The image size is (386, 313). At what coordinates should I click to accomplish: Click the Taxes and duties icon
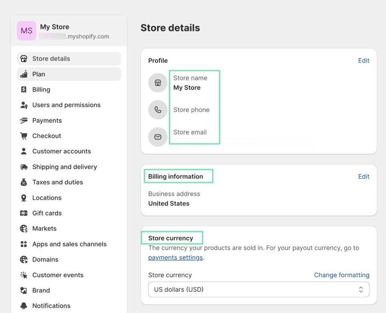[x=24, y=182]
